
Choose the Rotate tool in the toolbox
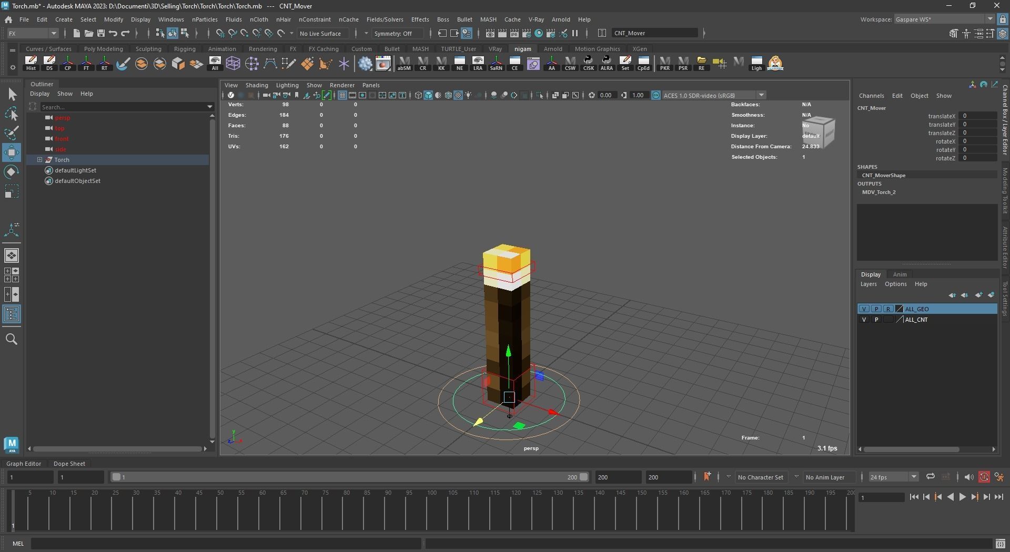point(12,172)
